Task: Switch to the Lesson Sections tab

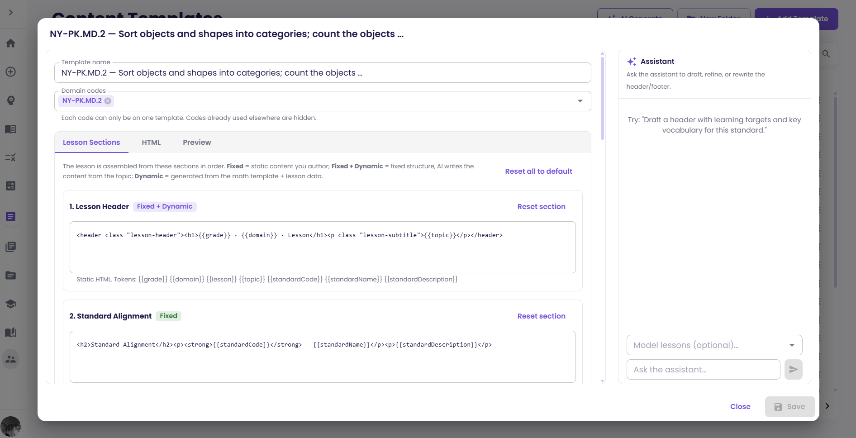Action: (x=91, y=143)
